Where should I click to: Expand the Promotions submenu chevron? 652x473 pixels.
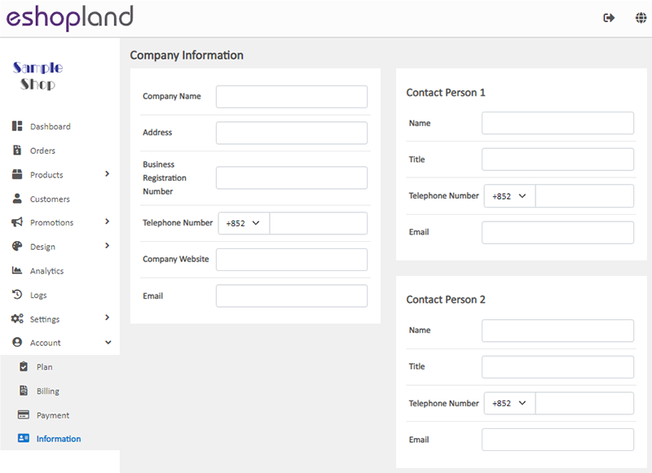coord(108,221)
